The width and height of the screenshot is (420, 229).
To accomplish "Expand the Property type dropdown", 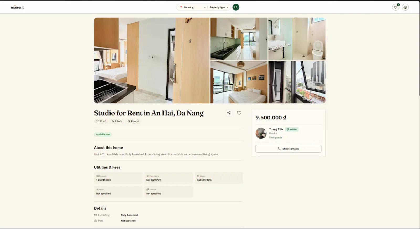I will (x=219, y=7).
